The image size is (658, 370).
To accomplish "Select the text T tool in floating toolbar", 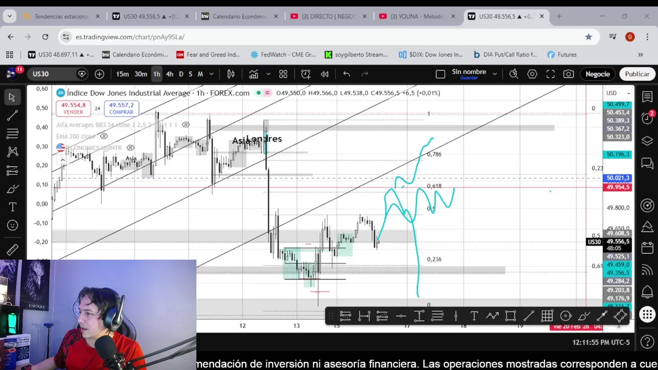I will [474, 316].
